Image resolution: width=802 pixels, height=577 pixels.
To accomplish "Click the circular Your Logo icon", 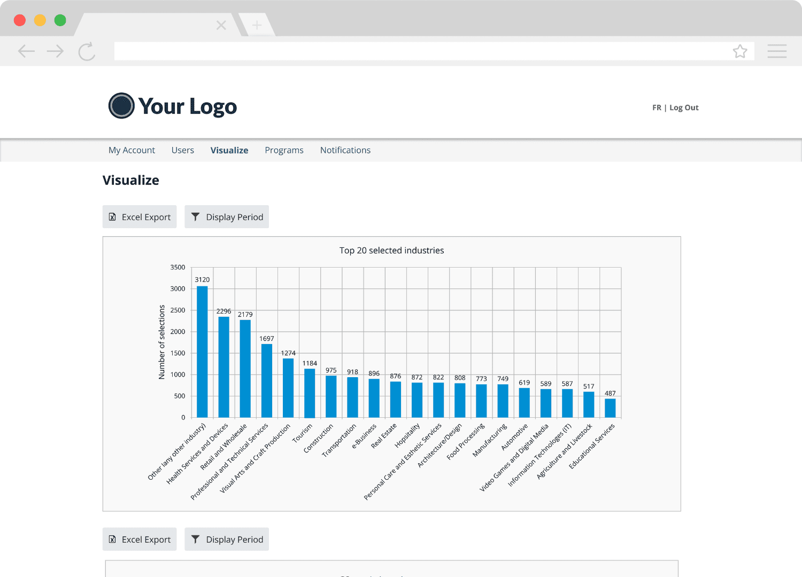I will pos(121,106).
